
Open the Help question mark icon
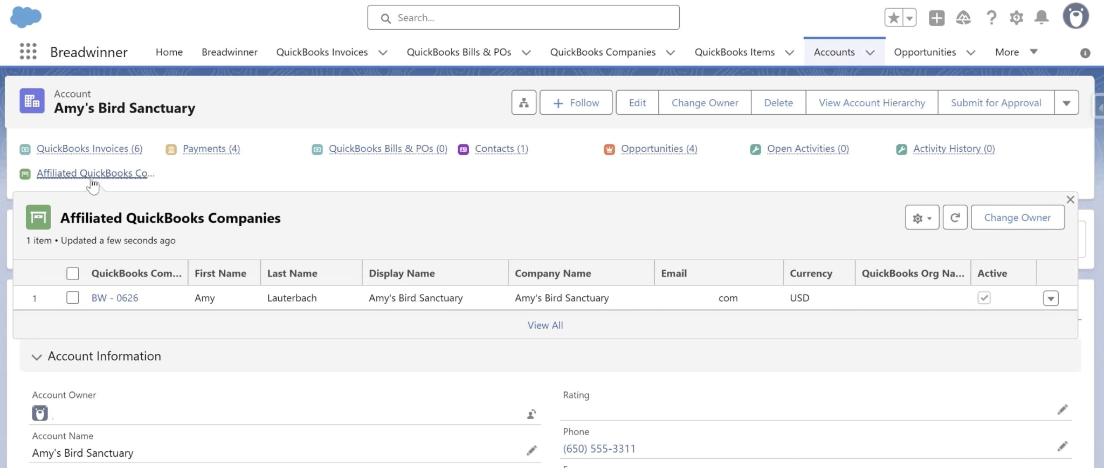coord(991,18)
